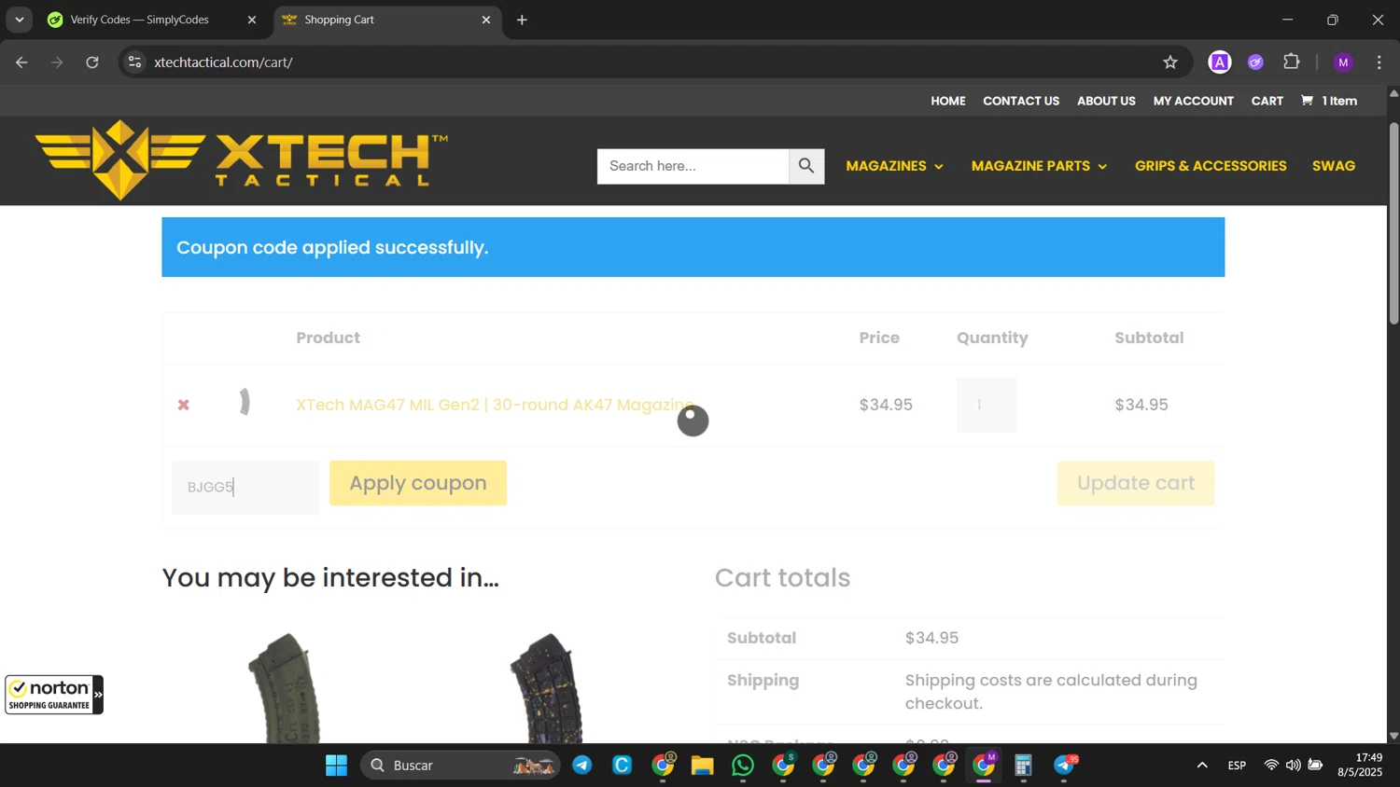
Task: Open Windows Start menu
Action: click(x=336, y=766)
